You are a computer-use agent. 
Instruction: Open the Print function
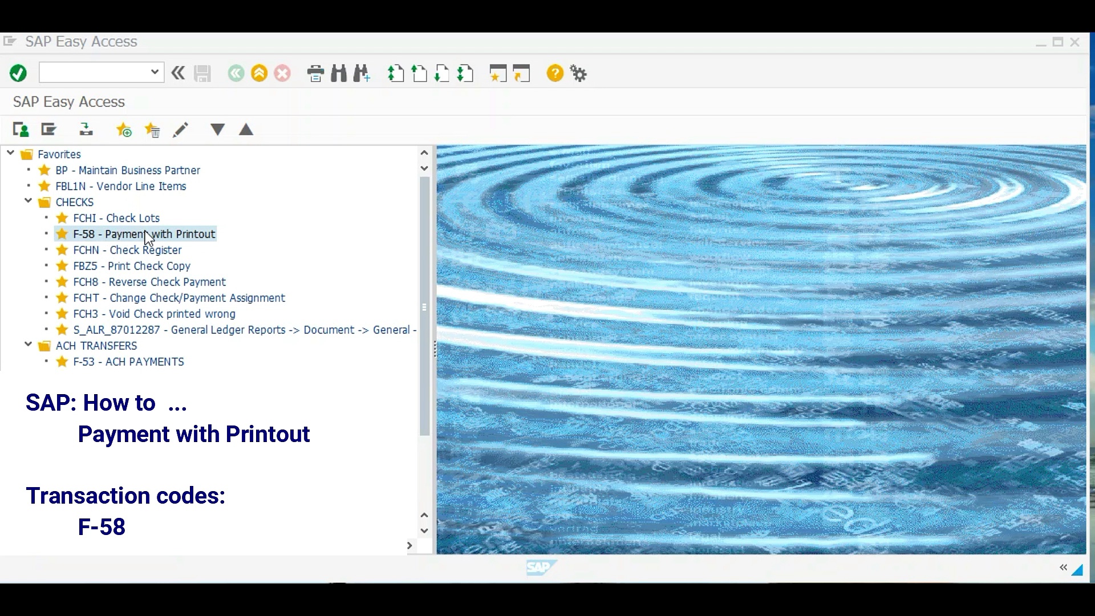pyautogui.click(x=315, y=73)
